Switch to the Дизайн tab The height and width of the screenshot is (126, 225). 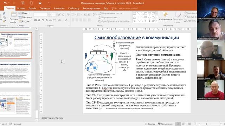click(x=32, y=8)
